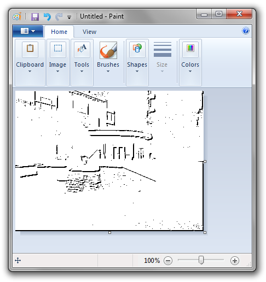Choose the Brushes paintbrush icon
Screen dimensions: 266x282
[108, 50]
